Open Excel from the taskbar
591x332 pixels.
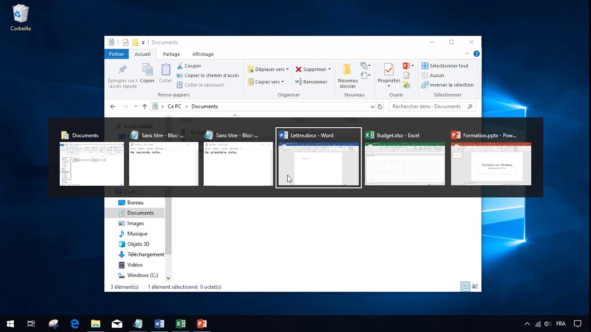tap(181, 324)
